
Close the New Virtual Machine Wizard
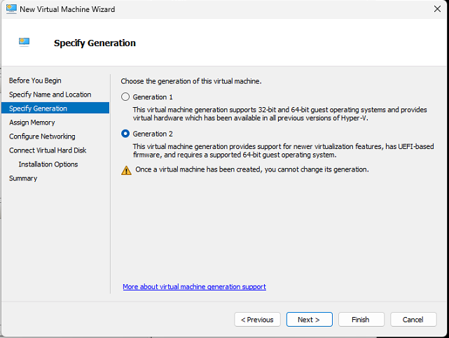click(x=437, y=9)
